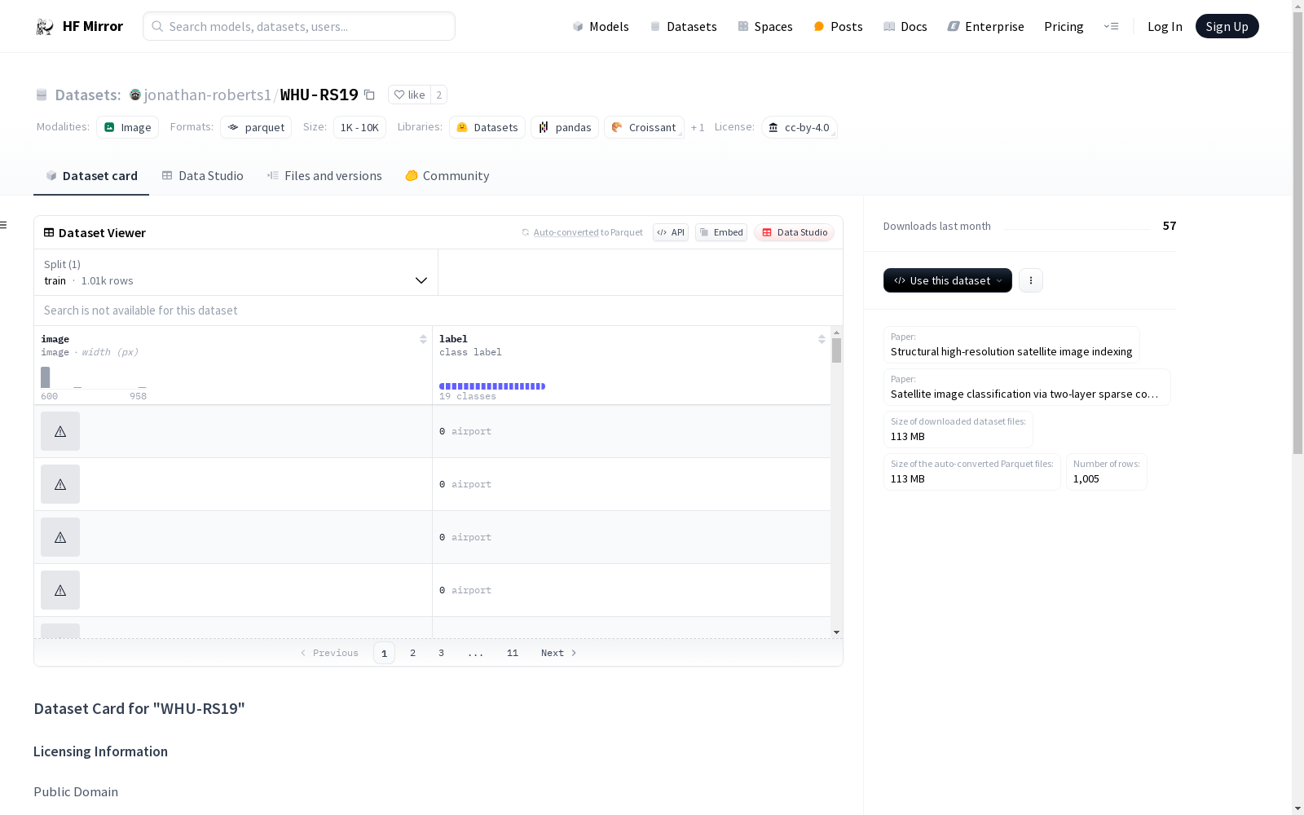Click the like heart button
The height and width of the screenshot is (815, 1304).
coord(409,95)
